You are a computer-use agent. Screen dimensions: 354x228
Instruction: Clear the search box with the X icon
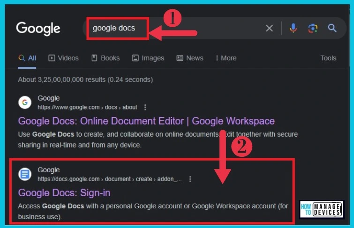click(x=269, y=28)
